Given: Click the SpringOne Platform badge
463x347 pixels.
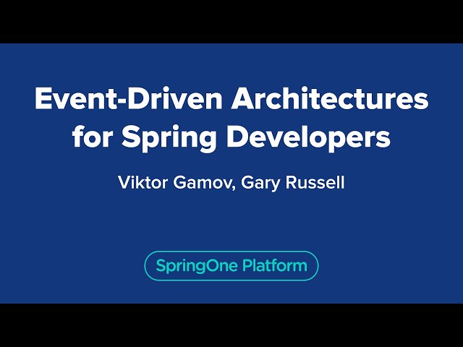Looking at the screenshot, I should point(231,265).
